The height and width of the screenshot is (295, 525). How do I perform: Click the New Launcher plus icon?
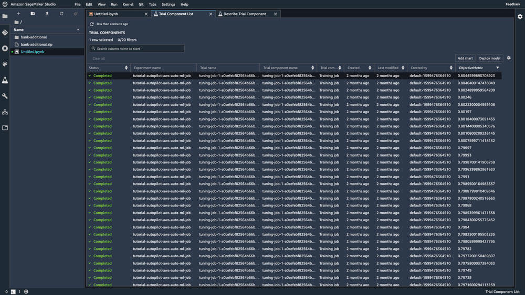pos(18,14)
